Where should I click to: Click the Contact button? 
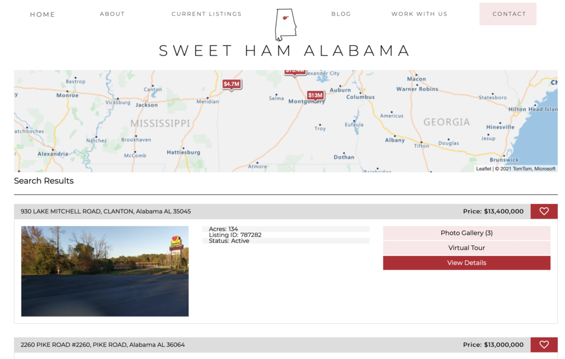click(508, 14)
